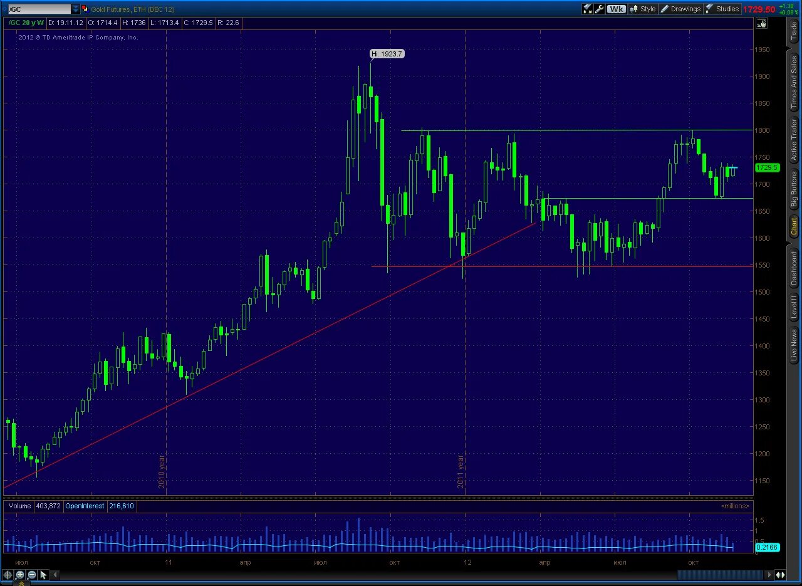Select the pointer cursor tool
The height and width of the screenshot is (586, 802).
tap(43, 574)
